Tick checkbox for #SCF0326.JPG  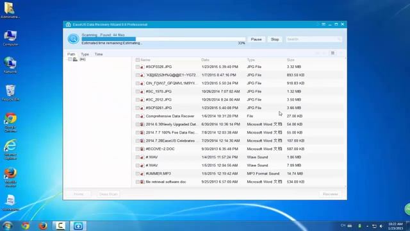tap(137, 67)
